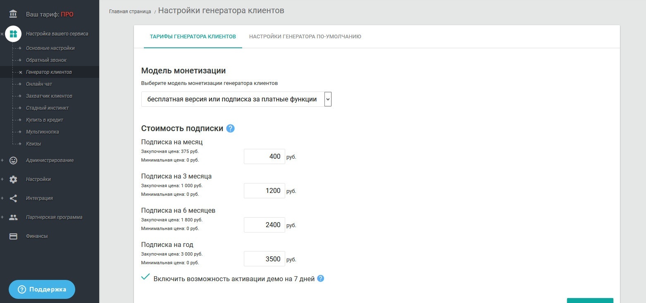Viewport: 646px width, 303px height.
Task: Open help tooltip next to Стоимость подписки
Action: click(x=231, y=129)
